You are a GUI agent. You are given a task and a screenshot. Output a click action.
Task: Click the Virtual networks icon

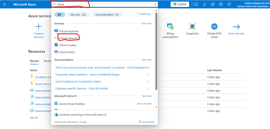coord(56,38)
